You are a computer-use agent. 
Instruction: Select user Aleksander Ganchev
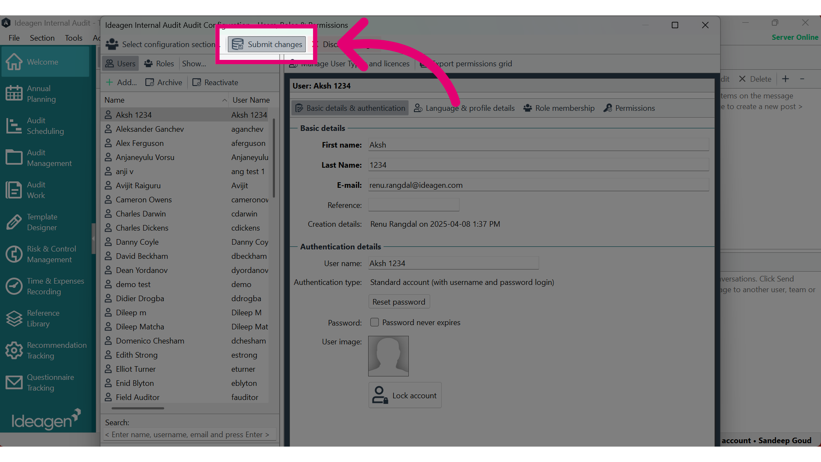tap(186, 129)
